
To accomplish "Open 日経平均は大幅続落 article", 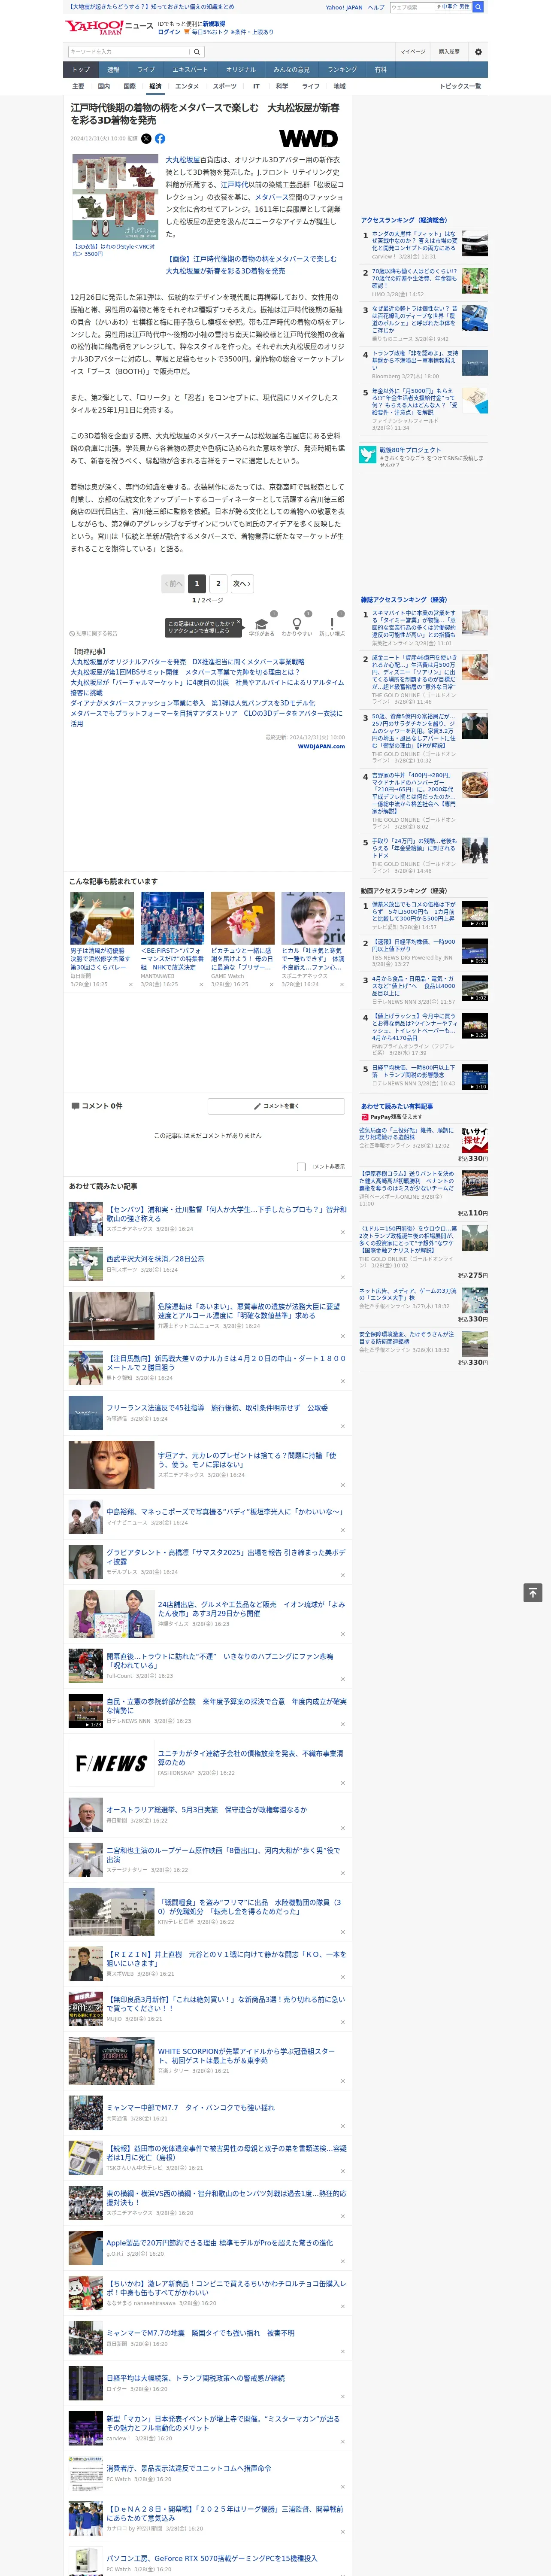I will (196, 2378).
